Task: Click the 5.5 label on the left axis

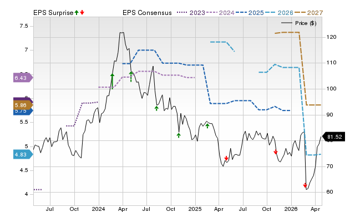Action: coord(24,122)
